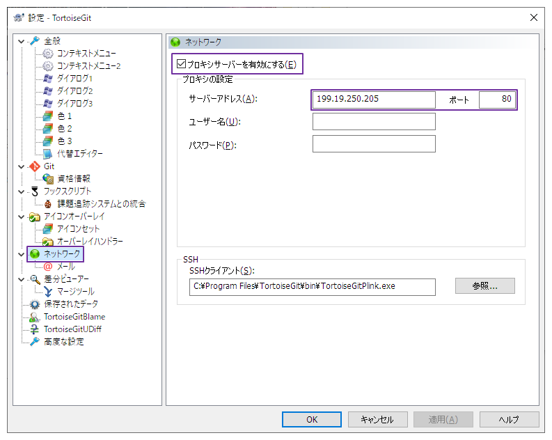Click the color palette icon for 色 1
The height and width of the screenshot is (440, 552).
pos(48,116)
